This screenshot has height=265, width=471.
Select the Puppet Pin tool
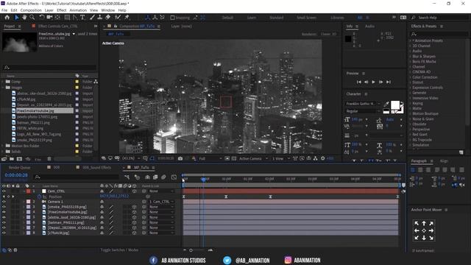(x=127, y=18)
